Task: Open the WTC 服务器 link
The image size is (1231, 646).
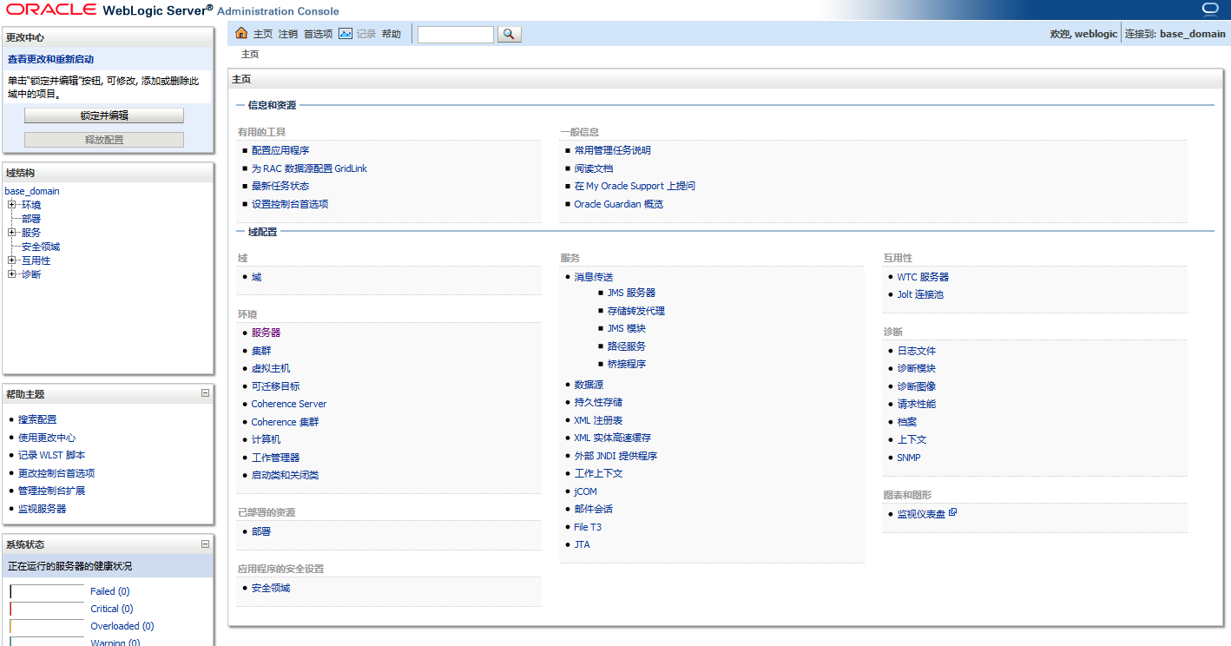Action: point(923,277)
